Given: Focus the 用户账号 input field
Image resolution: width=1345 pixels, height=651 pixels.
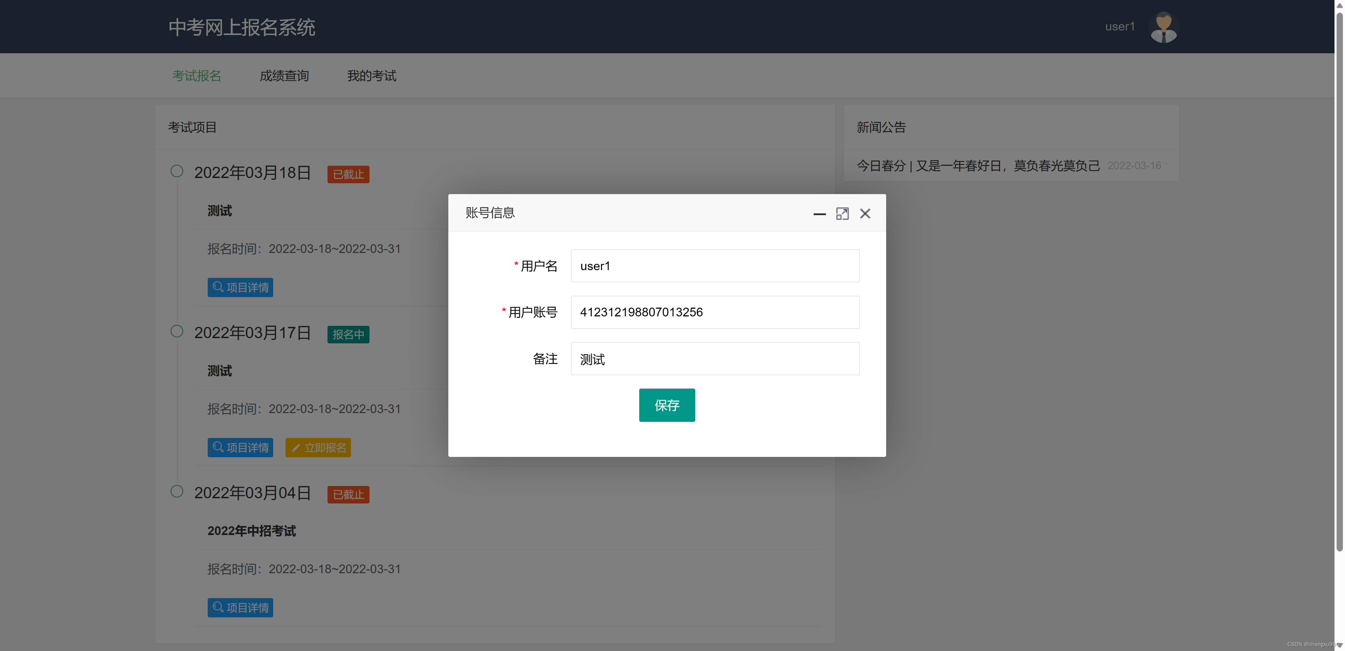Looking at the screenshot, I should [x=715, y=313].
